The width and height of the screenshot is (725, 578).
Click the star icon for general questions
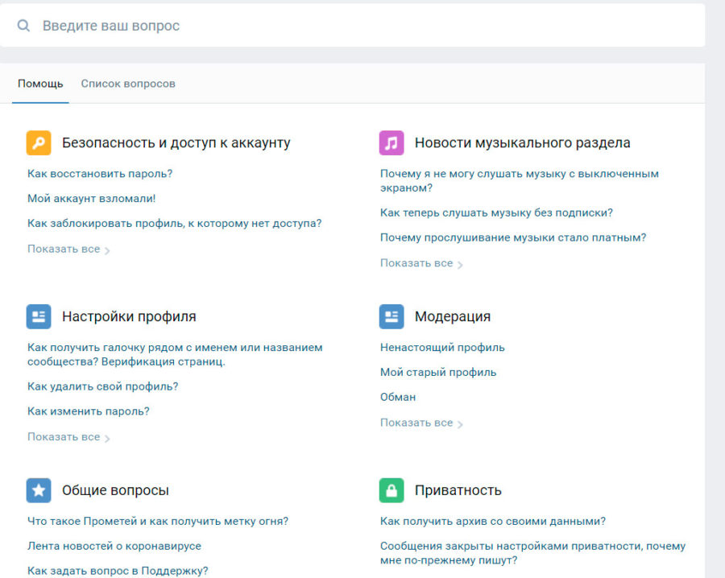pos(39,490)
